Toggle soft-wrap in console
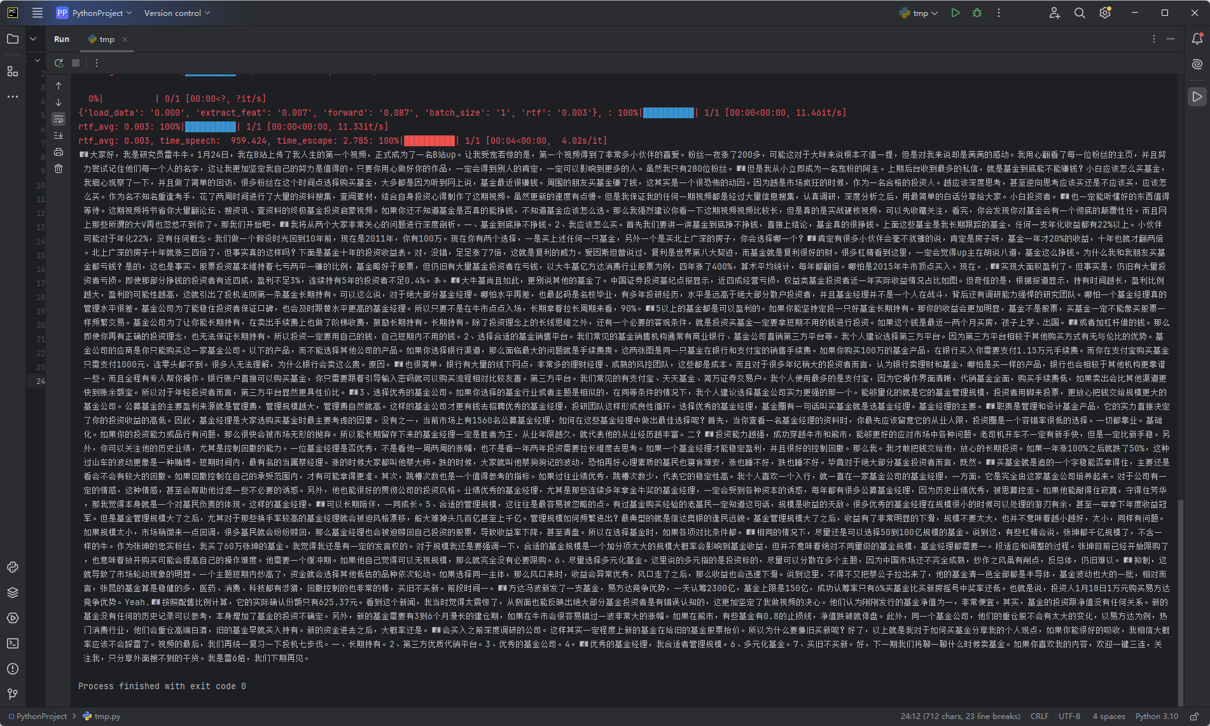 [x=59, y=119]
